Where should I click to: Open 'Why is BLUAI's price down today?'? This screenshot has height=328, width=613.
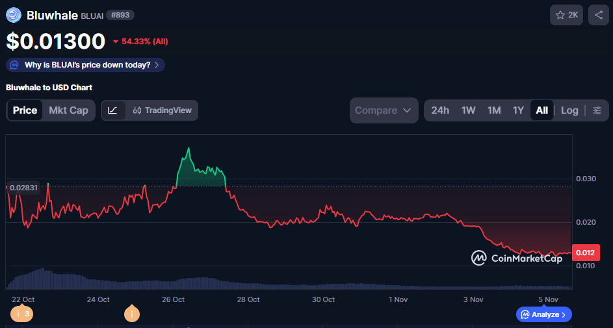click(x=85, y=65)
